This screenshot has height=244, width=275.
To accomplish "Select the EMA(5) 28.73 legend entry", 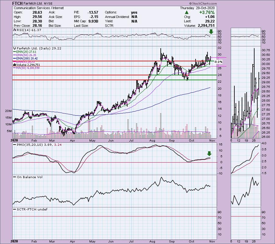I will 25,62.
